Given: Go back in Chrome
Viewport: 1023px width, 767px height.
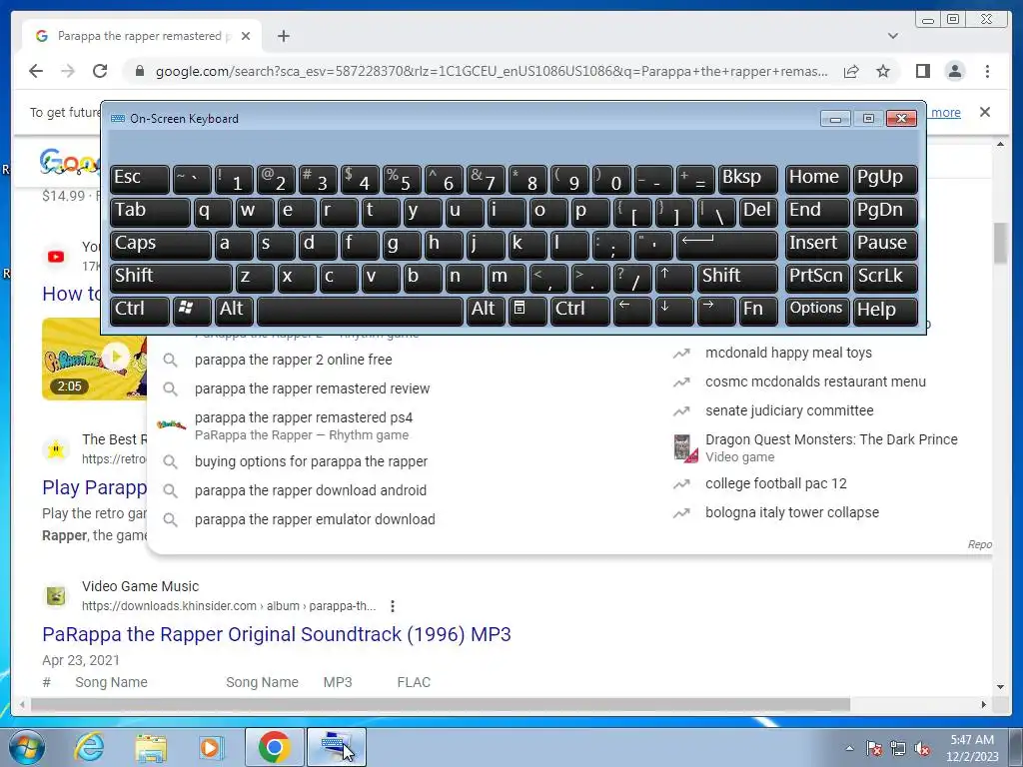Looking at the screenshot, I should tap(36, 71).
